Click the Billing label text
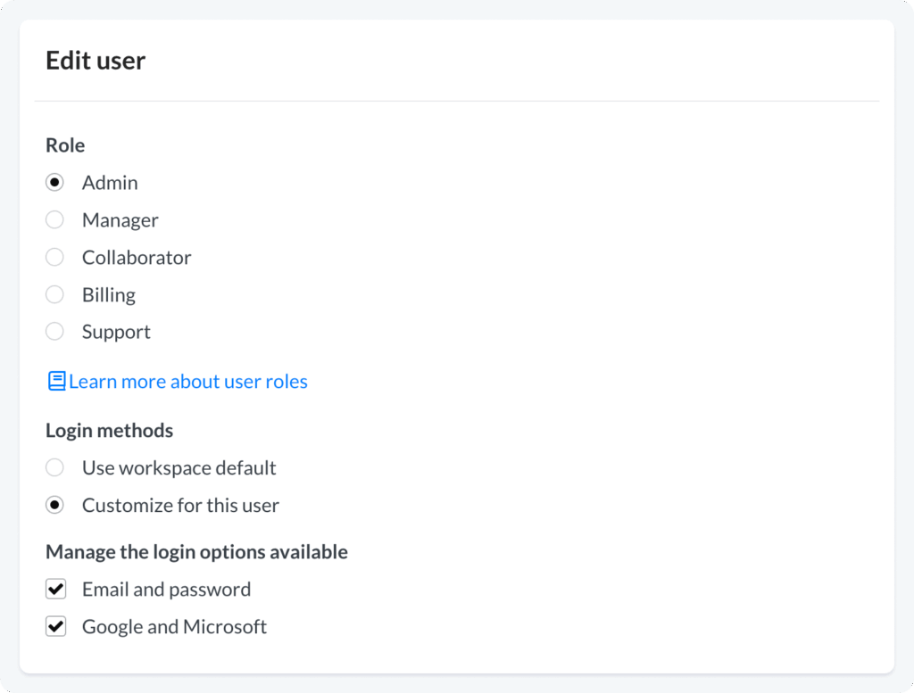This screenshot has width=914, height=693. pyautogui.click(x=109, y=294)
